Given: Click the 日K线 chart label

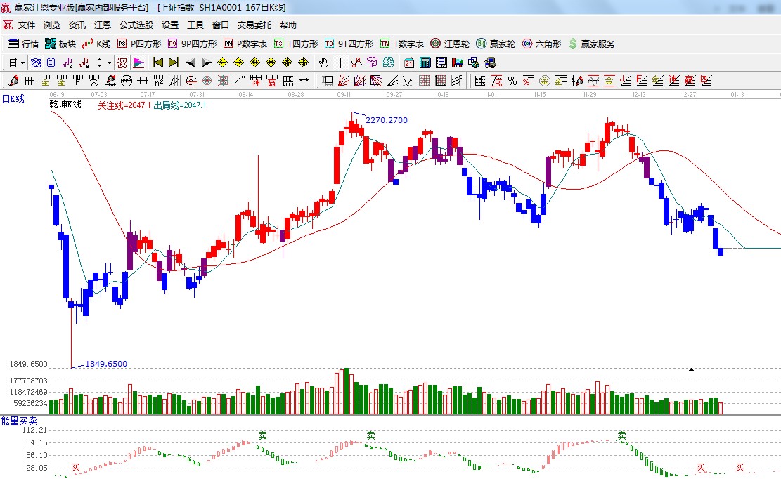Looking at the screenshot, I should pos(13,99).
